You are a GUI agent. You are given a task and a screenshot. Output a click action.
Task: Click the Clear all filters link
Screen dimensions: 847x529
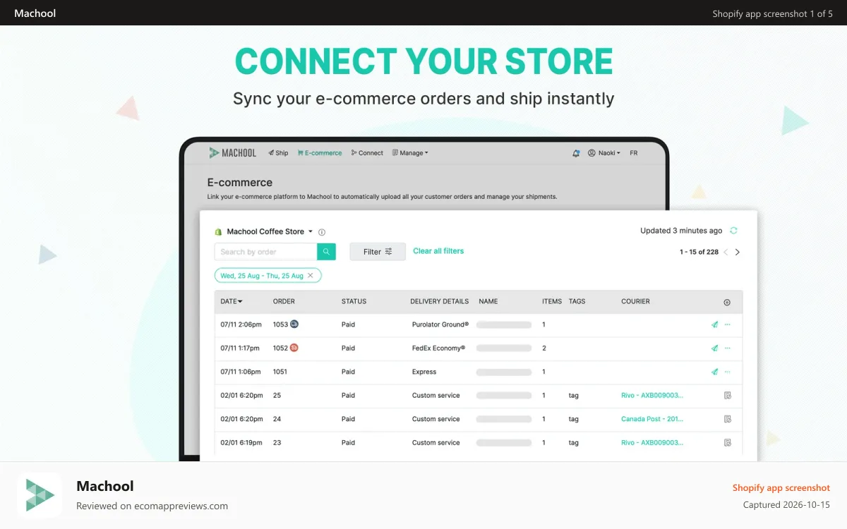click(x=438, y=251)
